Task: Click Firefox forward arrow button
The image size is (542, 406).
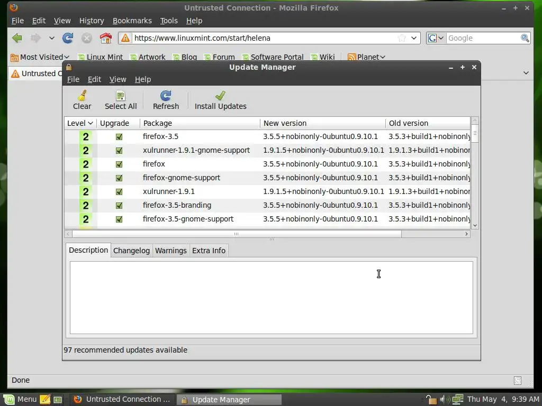Action: [x=35, y=38]
